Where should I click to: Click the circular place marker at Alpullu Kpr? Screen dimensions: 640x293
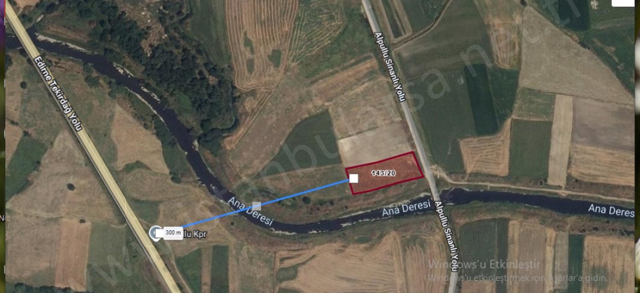pyautogui.click(x=155, y=233)
